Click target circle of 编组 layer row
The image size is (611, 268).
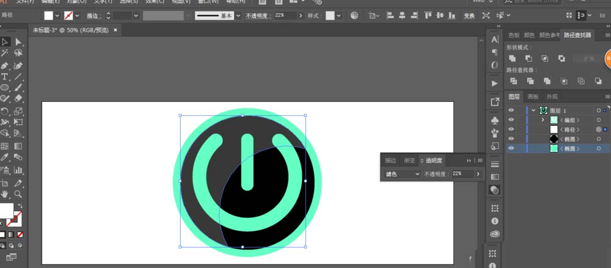[x=599, y=120]
